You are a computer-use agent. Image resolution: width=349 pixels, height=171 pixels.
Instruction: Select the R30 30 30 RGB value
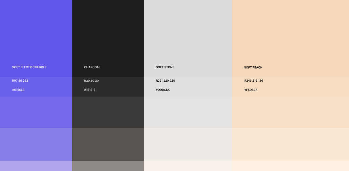pyautogui.click(x=91, y=81)
